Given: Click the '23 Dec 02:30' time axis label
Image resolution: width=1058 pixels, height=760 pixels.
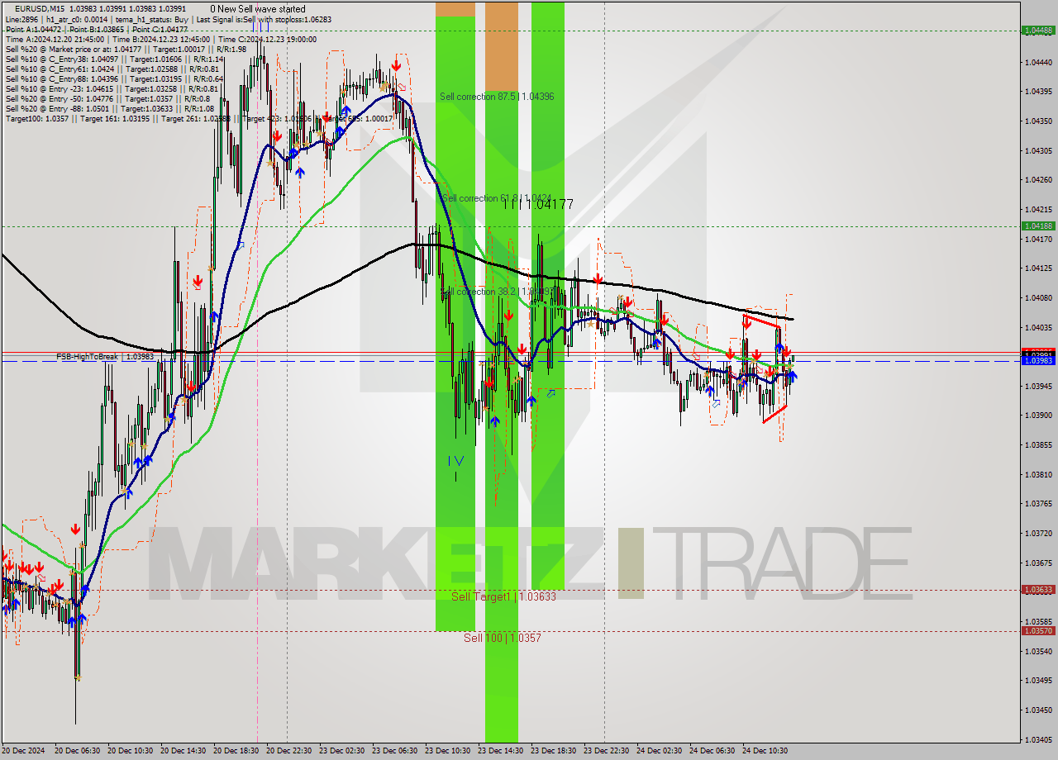Looking at the screenshot, I should pos(341,751).
